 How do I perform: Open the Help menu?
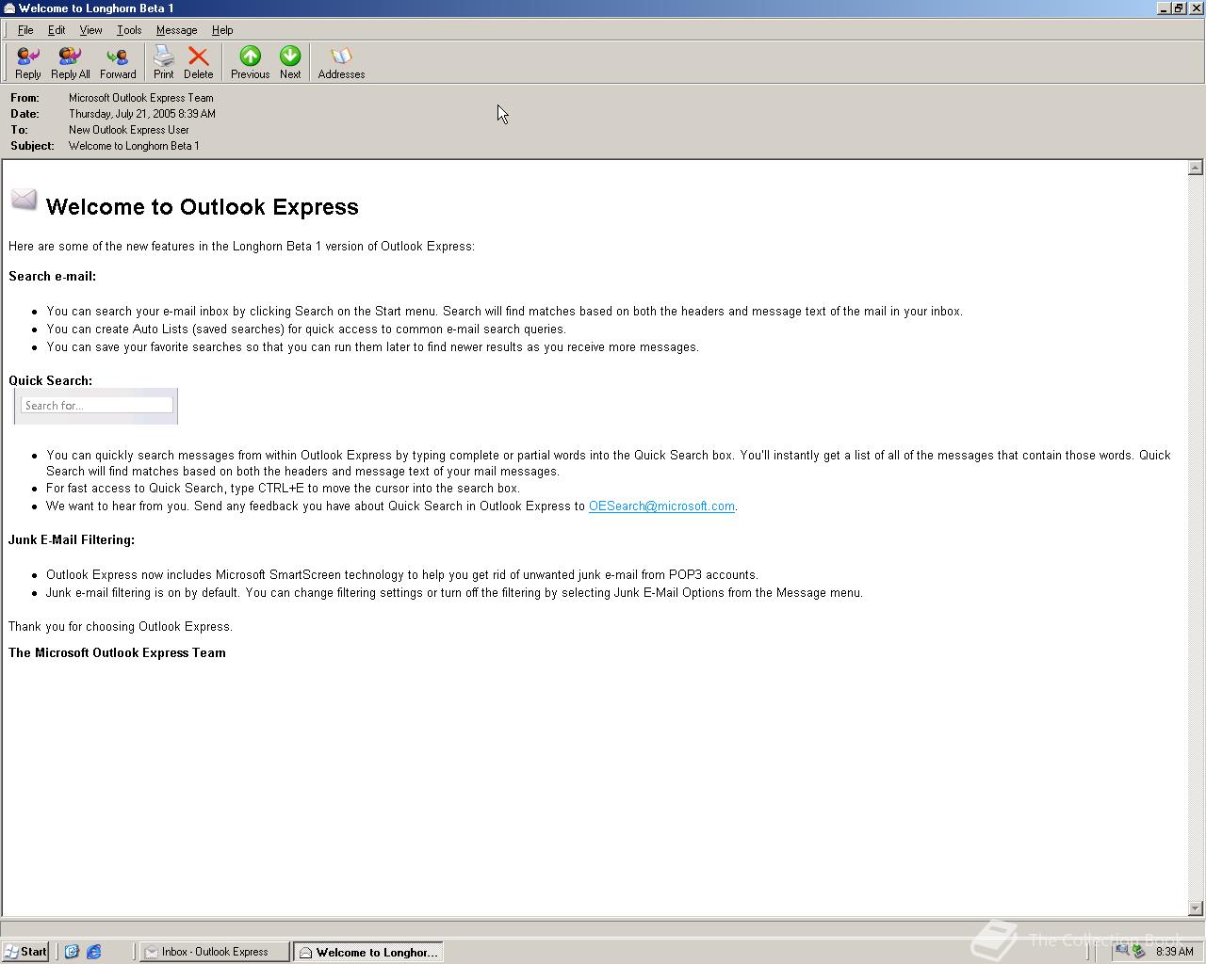(x=222, y=30)
